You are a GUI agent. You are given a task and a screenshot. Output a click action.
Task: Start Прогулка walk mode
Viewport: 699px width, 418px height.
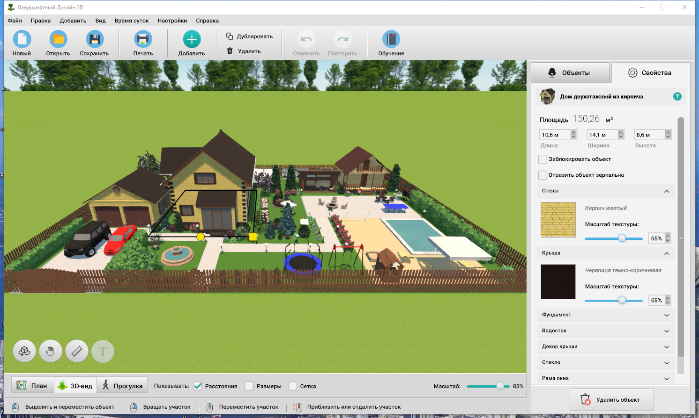122,385
